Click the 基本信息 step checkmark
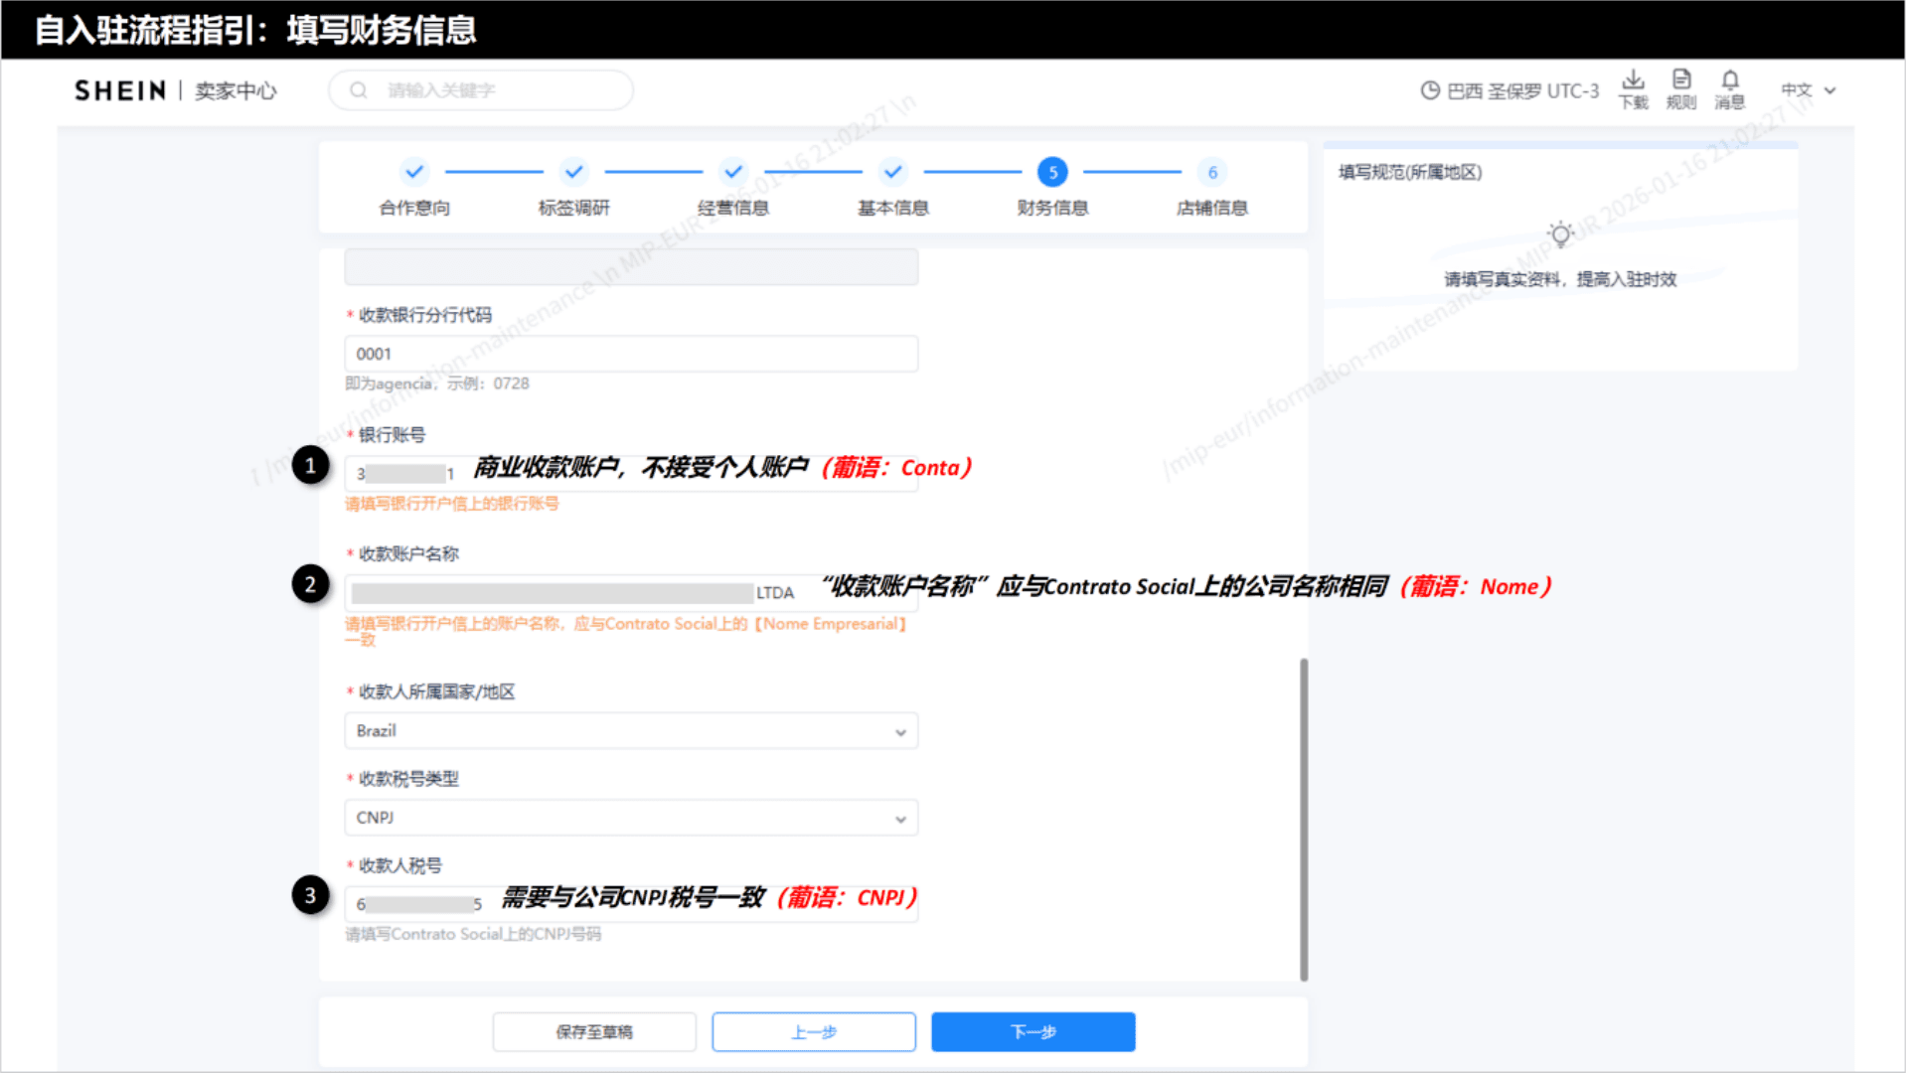The height and width of the screenshot is (1073, 1908). 893,172
